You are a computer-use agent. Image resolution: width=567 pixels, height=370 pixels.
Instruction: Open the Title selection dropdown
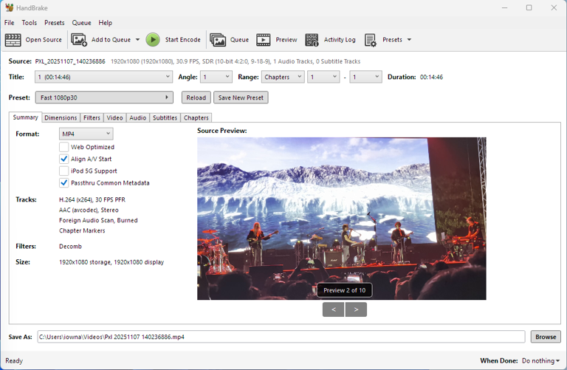(x=103, y=77)
